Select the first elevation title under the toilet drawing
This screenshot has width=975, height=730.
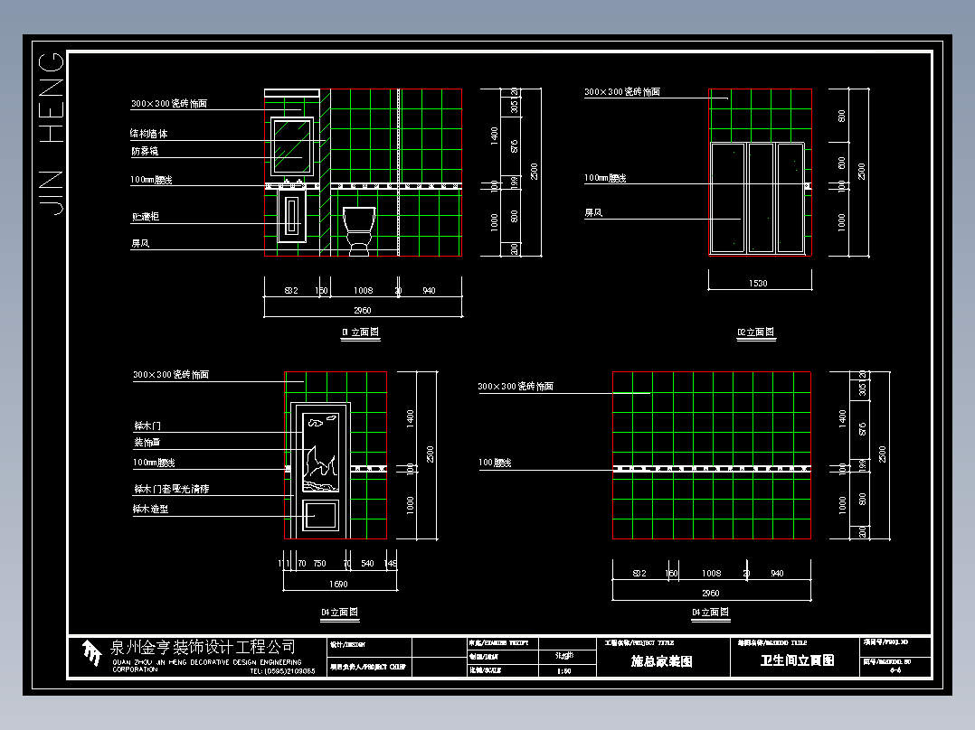[360, 332]
